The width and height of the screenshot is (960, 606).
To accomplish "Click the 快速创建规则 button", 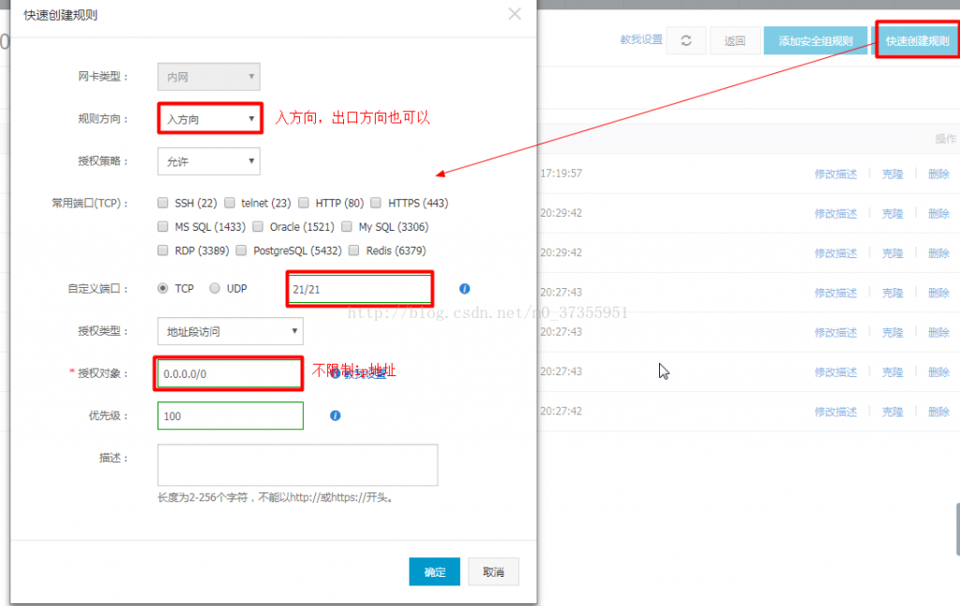I will (x=917, y=40).
